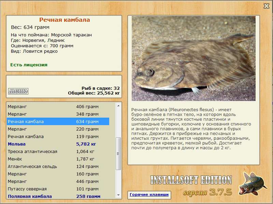Select the Полярная камбала 258 грамм row
Screen dimensions: 273x204
58,196
